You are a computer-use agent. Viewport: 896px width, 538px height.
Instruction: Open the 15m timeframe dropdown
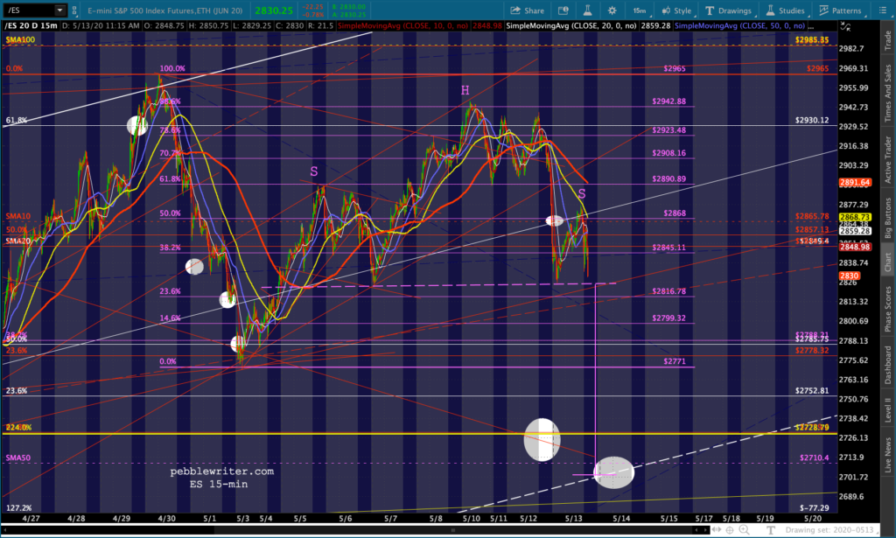pos(640,10)
